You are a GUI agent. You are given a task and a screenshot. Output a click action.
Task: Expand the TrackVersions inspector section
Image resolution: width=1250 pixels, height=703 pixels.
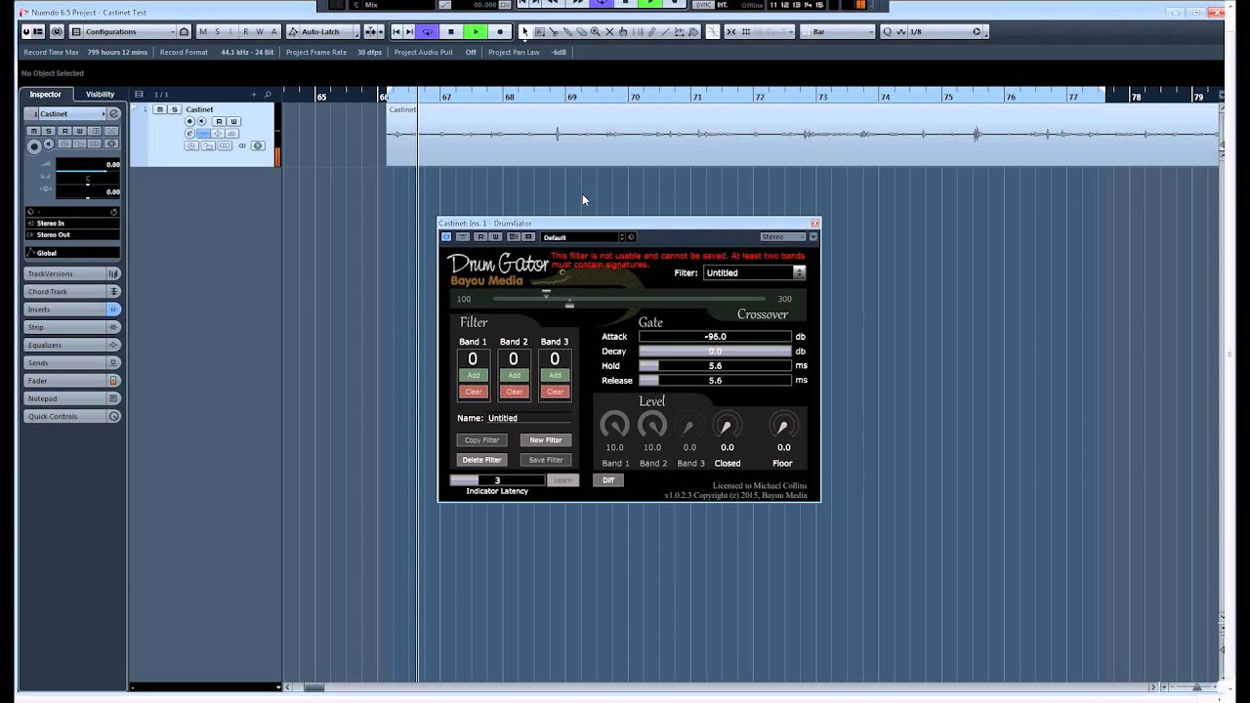[71, 273]
